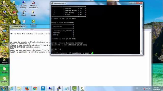Click the clock in the system tray
163x91 pixels.
(156, 89)
